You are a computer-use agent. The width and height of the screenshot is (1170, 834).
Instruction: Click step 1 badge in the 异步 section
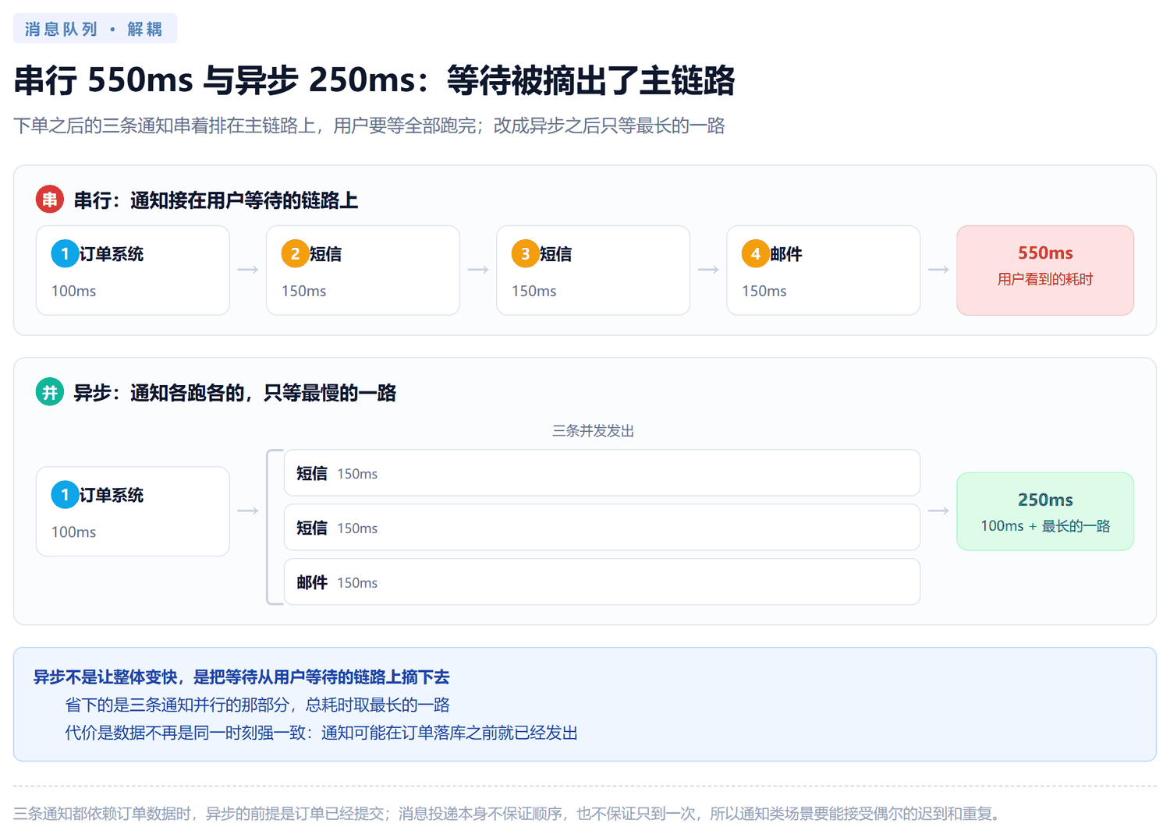[x=65, y=494]
